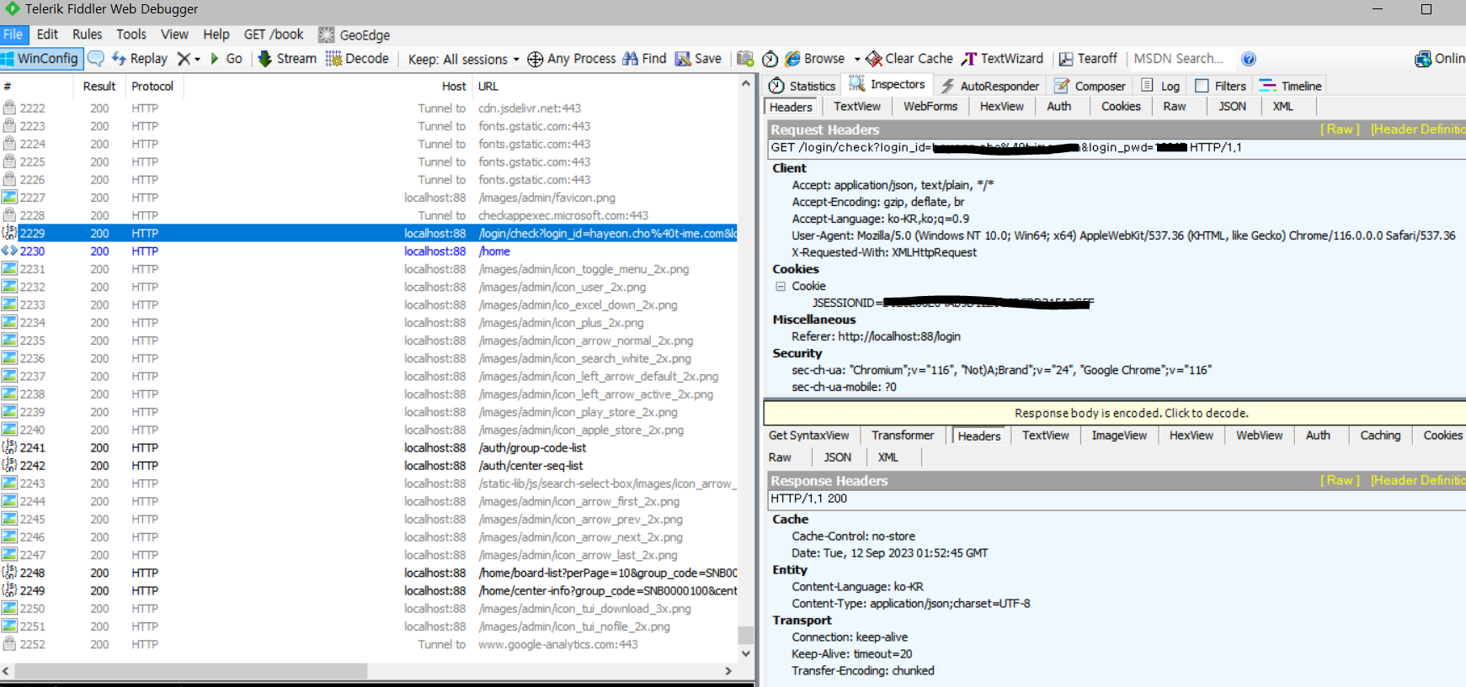1466x687 pixels.
Task: Click the blue help icon
Action: [1249, 58]
